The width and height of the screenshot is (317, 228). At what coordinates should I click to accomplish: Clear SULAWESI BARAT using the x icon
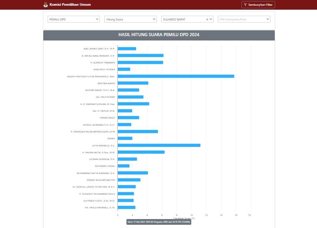207,19
